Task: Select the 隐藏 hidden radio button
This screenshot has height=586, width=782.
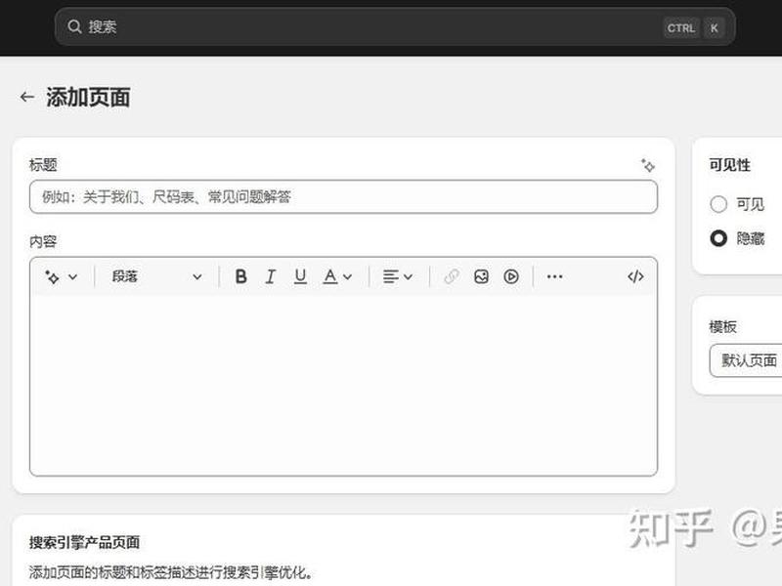Action: pos(718,238)
